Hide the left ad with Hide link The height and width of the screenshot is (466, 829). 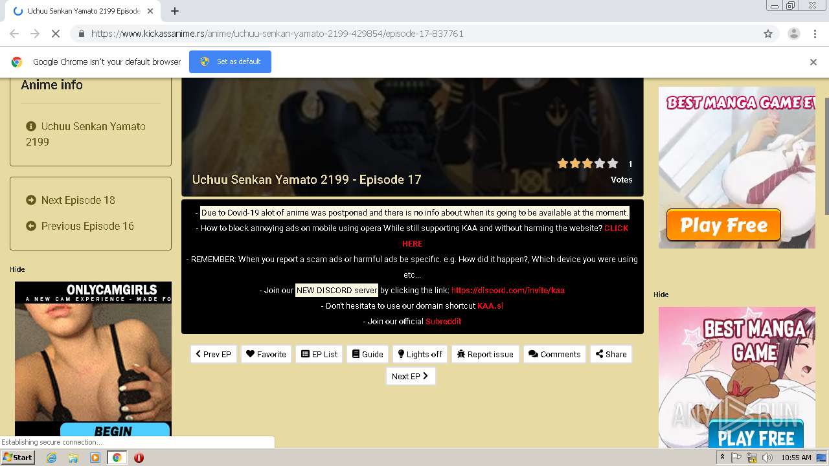point(17,269)
